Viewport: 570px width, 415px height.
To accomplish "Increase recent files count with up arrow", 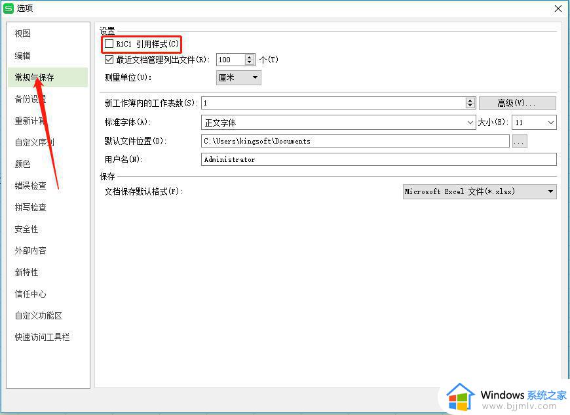I will pos(250,57).
